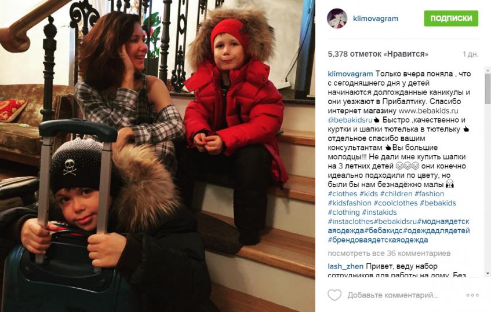Click the #clothes hashtag

[x=342, y=194]
